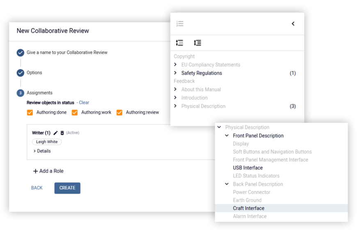Collapse the Front Panel Description node

click(227, 135)
